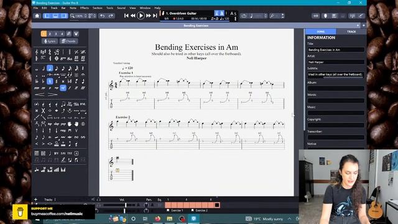
Task: Open the Home screen button
Action: 37,16
